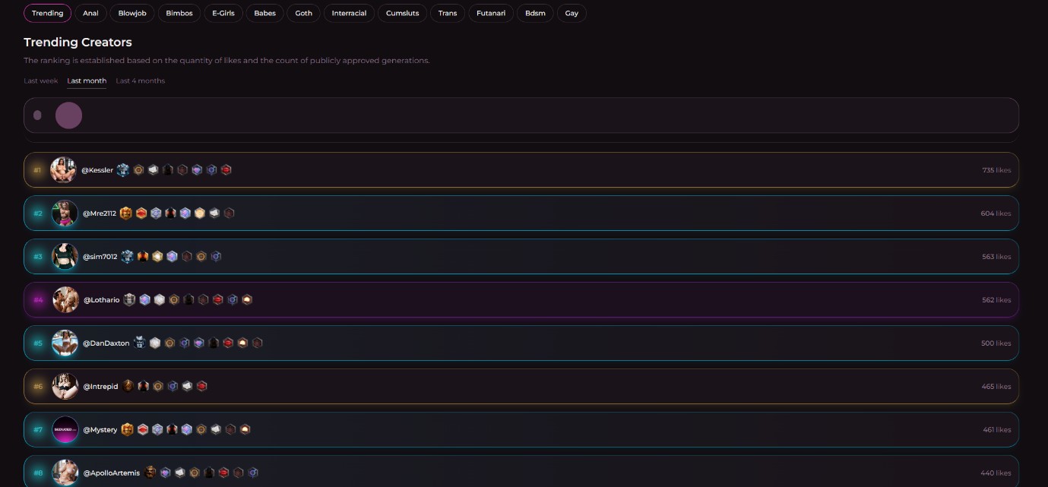Show rankings for Last month
This screenshot has width=1048, height=487.
point(87,81)
